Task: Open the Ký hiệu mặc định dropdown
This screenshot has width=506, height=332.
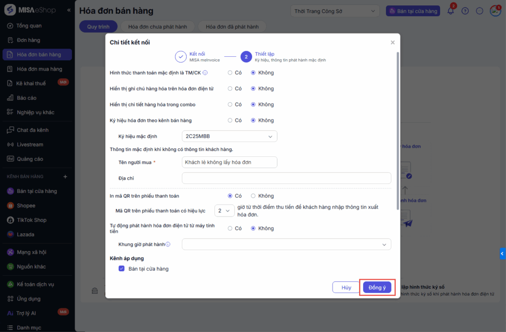Action: point(229,136)
